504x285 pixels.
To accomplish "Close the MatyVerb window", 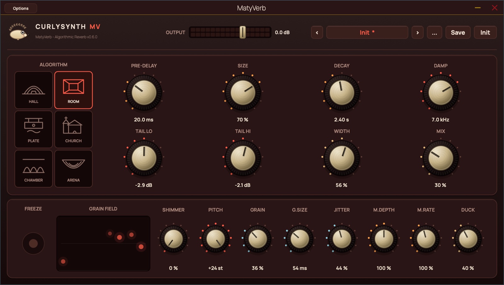I will (495, 8).
